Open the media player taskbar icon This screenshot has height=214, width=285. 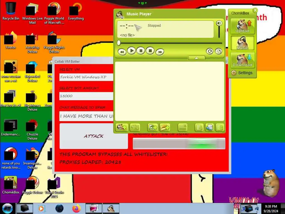click(41, 208)
